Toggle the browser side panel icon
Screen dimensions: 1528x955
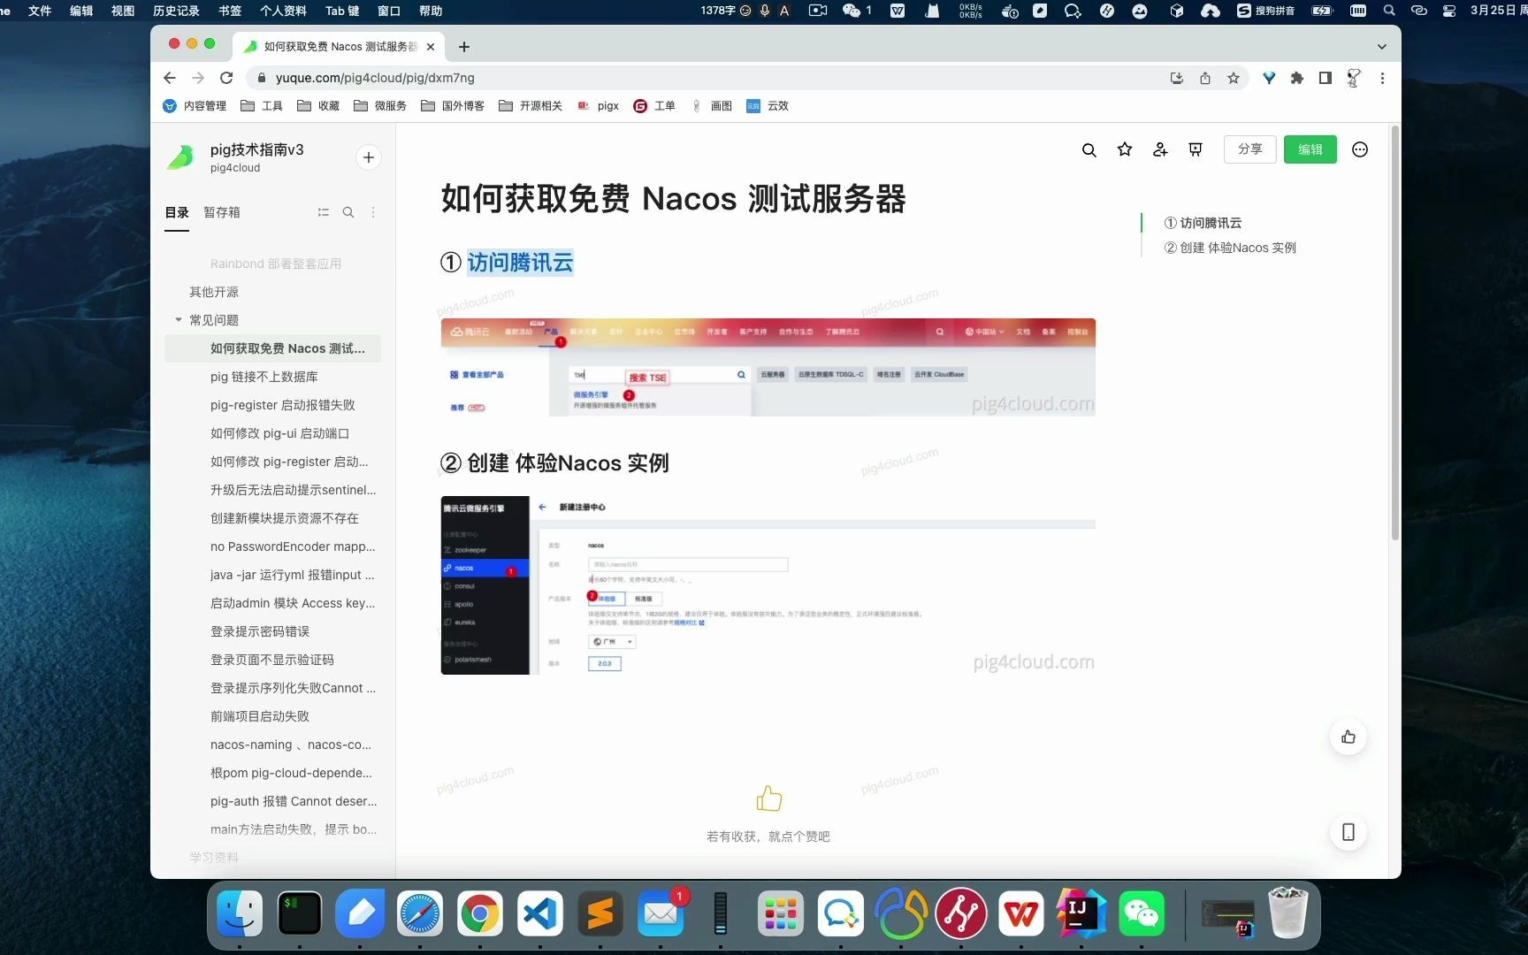pyautogui.click(x=1325, y=78)
